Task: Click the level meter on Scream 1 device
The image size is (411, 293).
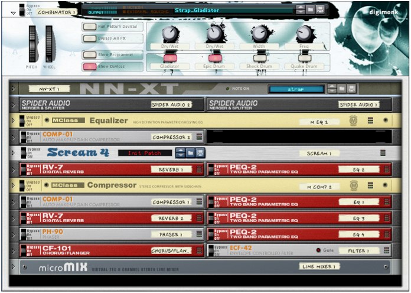Action: [x=383, y=153]
